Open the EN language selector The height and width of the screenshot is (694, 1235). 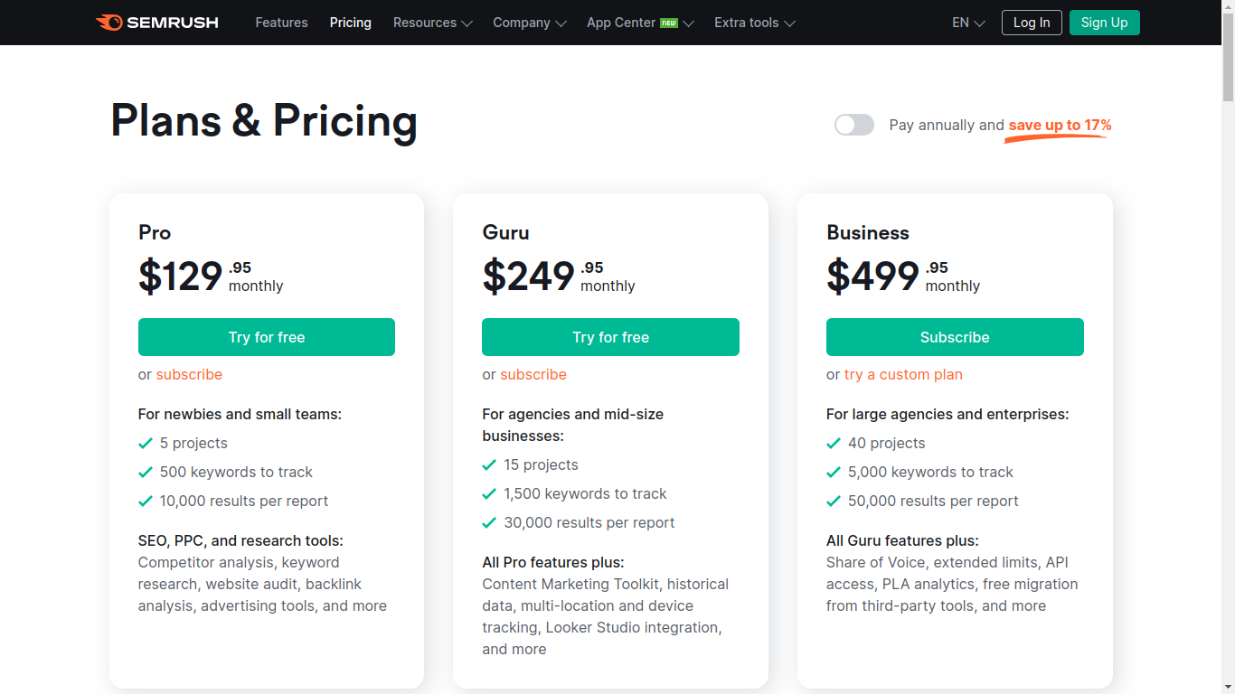coord(968,23)
